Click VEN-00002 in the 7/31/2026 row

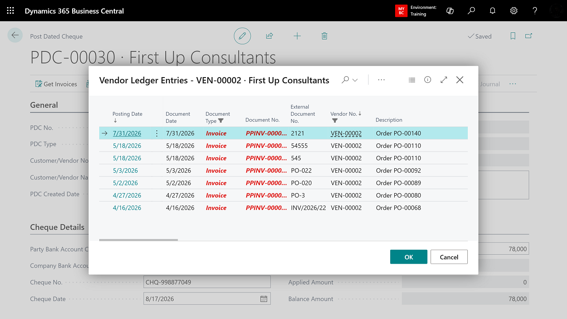pos(346,133)
